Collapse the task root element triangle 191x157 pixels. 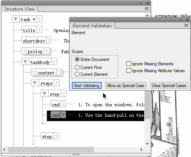16,19
